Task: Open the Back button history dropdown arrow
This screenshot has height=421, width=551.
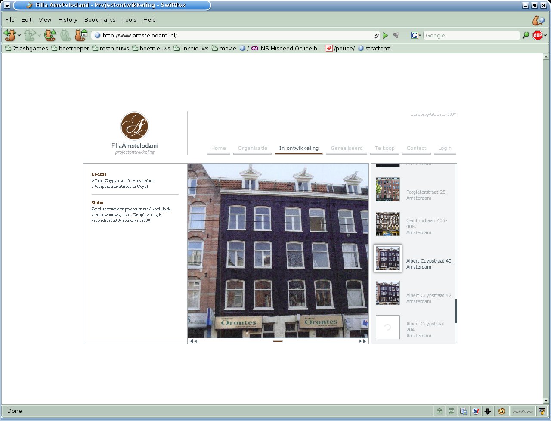Action: 19,36
